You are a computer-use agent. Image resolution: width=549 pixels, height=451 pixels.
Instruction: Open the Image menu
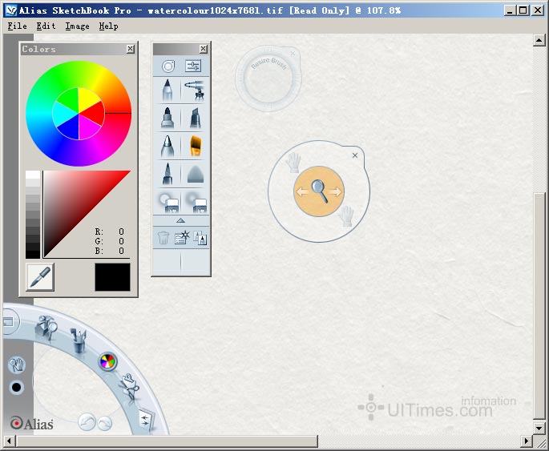coord(77,26)
